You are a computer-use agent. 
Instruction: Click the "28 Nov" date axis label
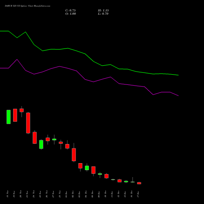click(x=60, y=194)
